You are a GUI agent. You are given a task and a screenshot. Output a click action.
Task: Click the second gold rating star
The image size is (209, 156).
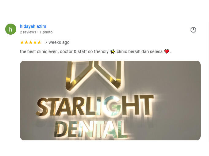click(26, 42)
